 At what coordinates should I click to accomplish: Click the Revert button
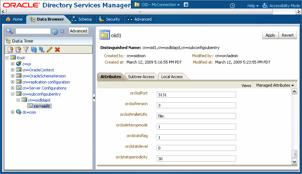(x=287, y=35)
